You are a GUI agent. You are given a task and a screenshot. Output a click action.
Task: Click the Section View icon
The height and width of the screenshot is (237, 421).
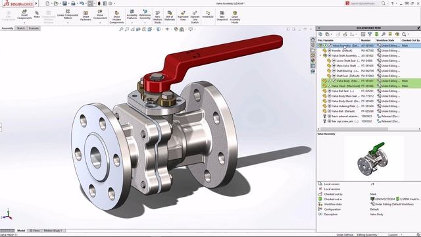coord(138,29)
